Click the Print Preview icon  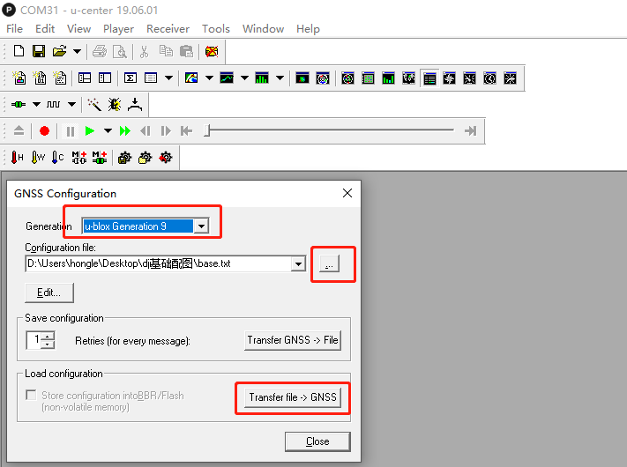click(120, 51)
